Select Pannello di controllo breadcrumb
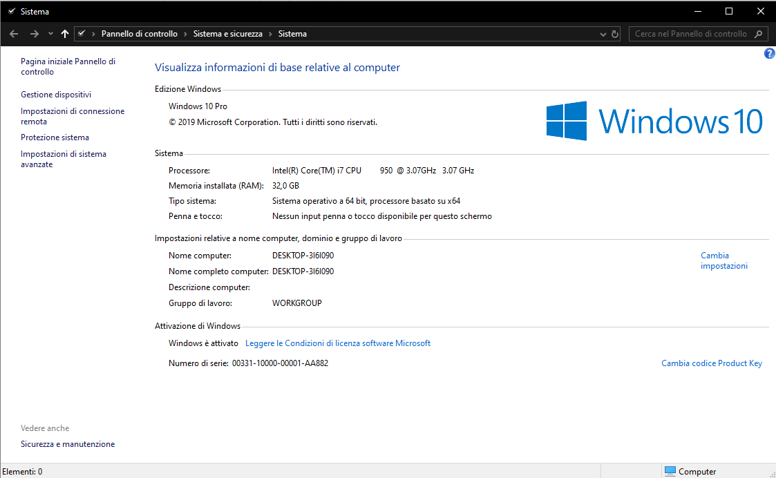776x478 pixels. (x=140, y=34)
